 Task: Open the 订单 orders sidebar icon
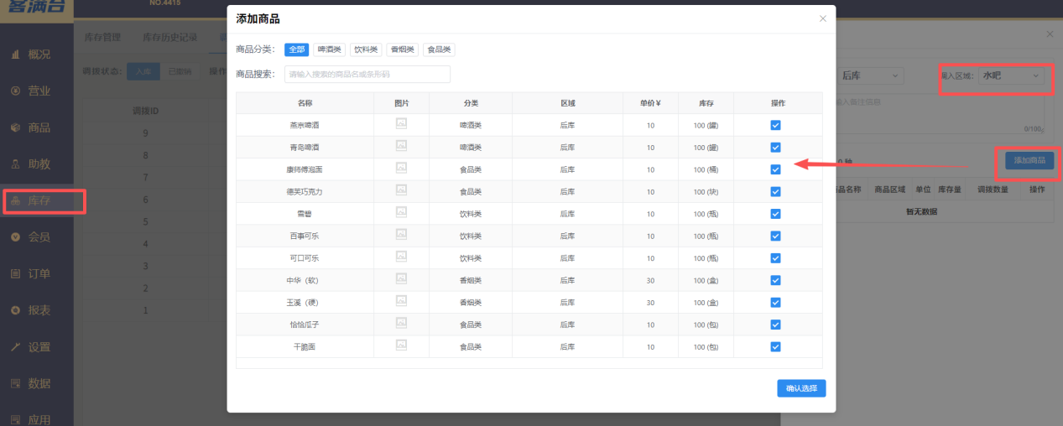point(15,273)
